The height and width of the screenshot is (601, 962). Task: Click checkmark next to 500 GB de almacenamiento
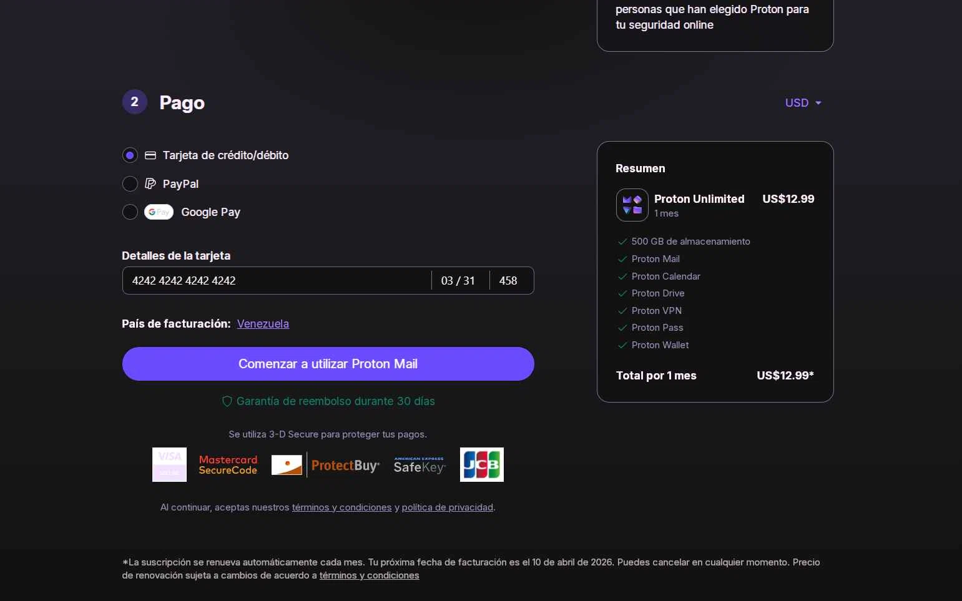[x=622, y=242]
